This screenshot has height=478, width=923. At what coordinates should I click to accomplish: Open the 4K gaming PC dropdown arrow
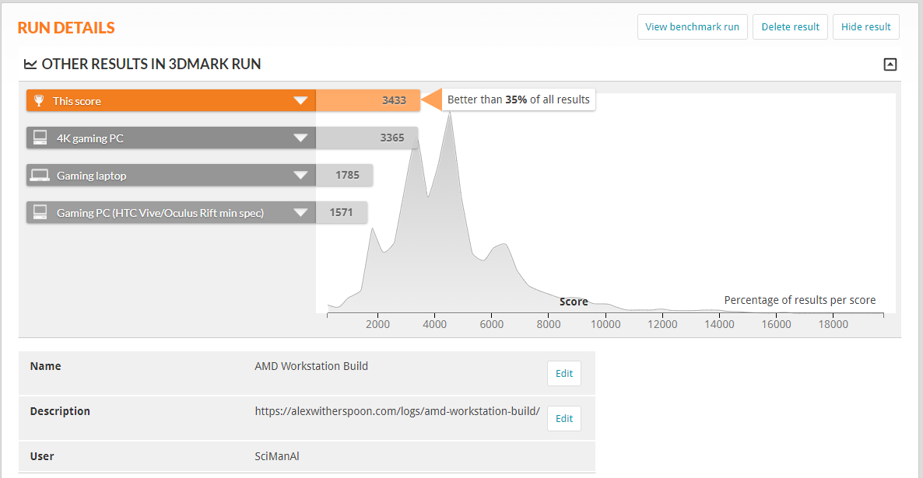pyautogui.click(x=301, y=138)
